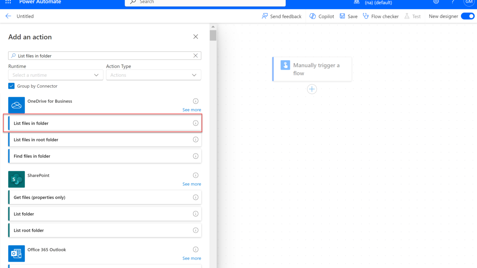
Task: Turn off the New designer toggle
Action: 467,16
